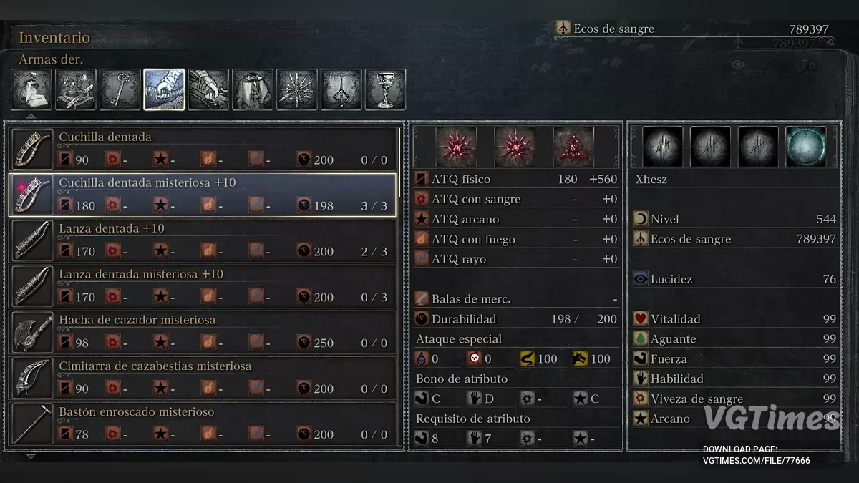Select the key items category icon
This screenshot has height=483, width=859.
(120, 89)
